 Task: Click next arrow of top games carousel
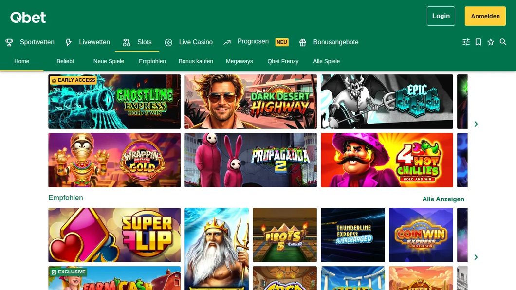pyautogui.click(x=476, y=124)
